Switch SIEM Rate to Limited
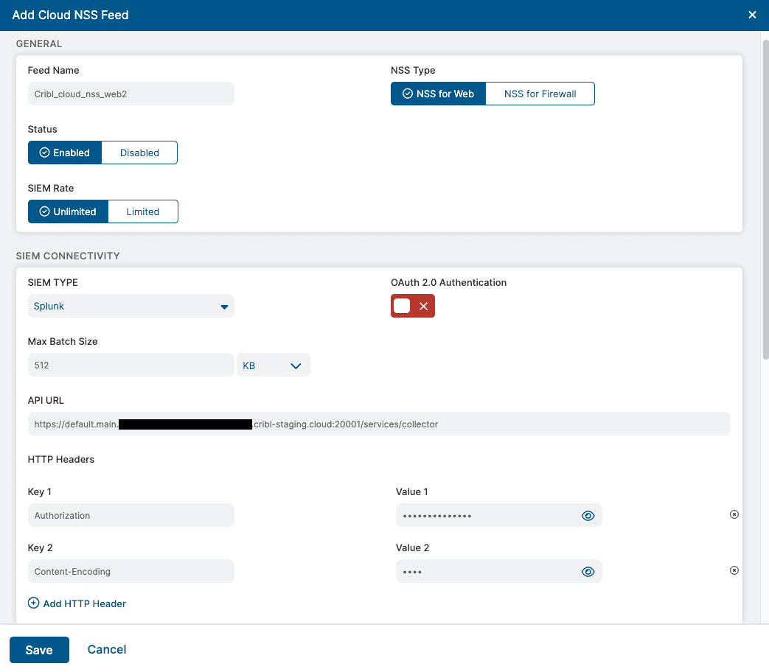Viewport: 769px width, 672px height. point(142,211)
